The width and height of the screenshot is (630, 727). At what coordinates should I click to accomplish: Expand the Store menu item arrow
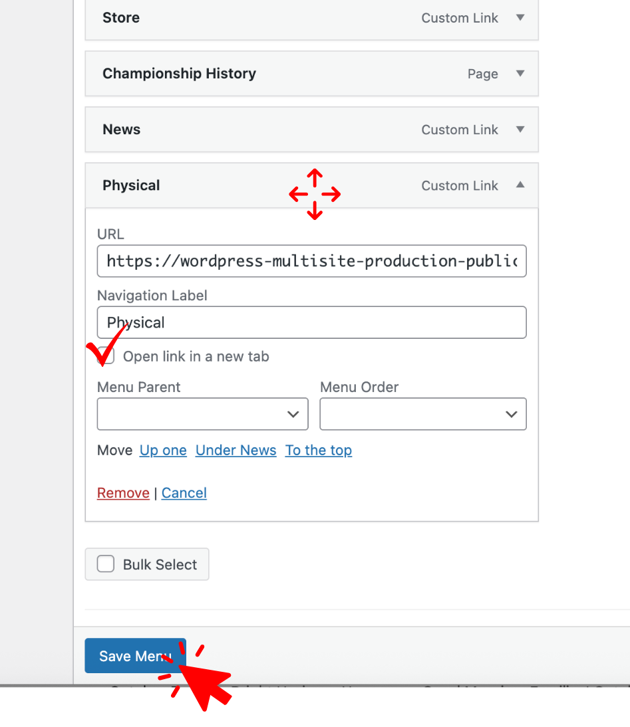pos(520,18)
